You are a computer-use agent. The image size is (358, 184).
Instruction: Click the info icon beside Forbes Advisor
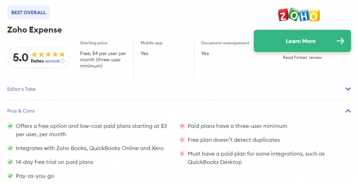[63, 61]
